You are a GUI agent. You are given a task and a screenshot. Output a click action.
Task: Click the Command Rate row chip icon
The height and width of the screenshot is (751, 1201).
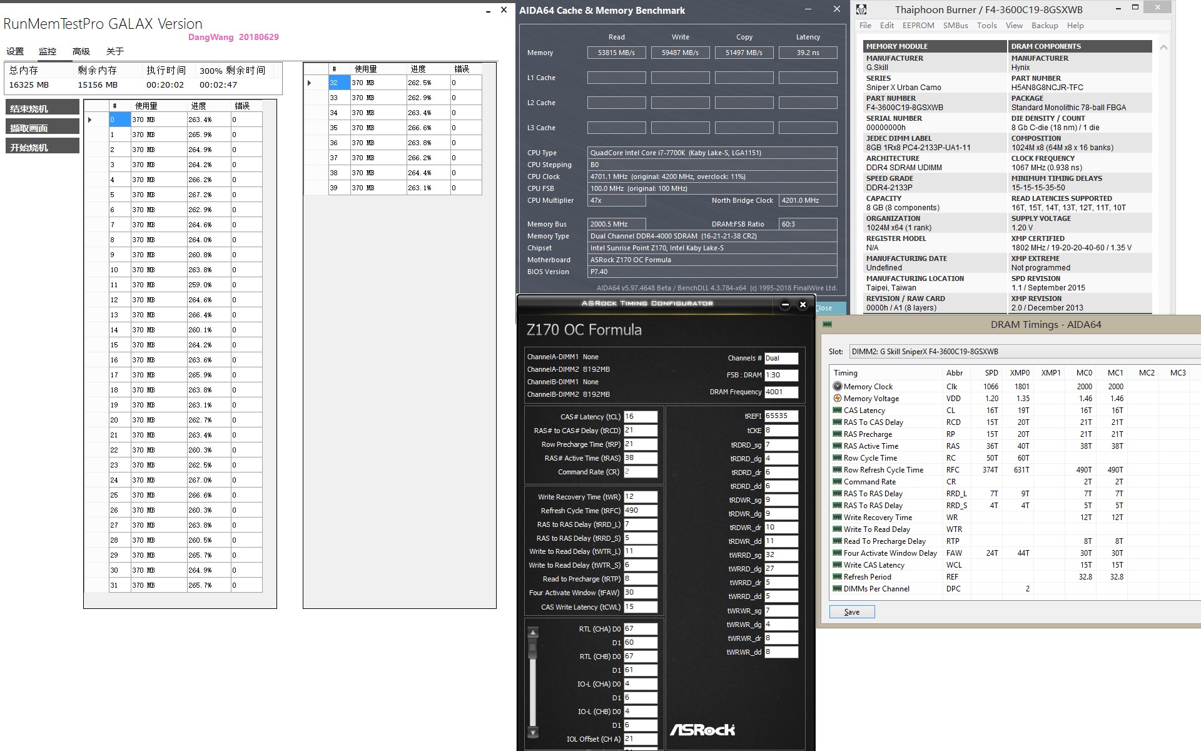837,481
